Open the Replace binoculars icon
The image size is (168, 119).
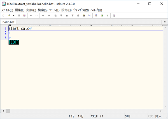pyautogui.click(x=73, y=15)
